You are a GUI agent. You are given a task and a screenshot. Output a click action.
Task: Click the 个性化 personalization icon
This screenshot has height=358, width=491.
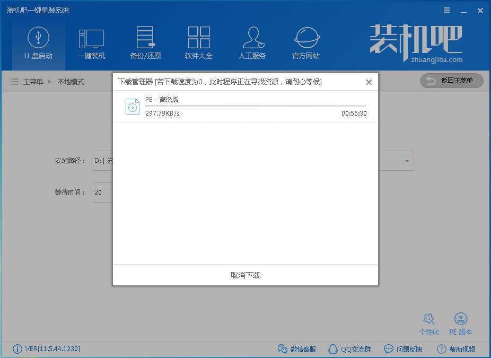click(x=428, y=324)
